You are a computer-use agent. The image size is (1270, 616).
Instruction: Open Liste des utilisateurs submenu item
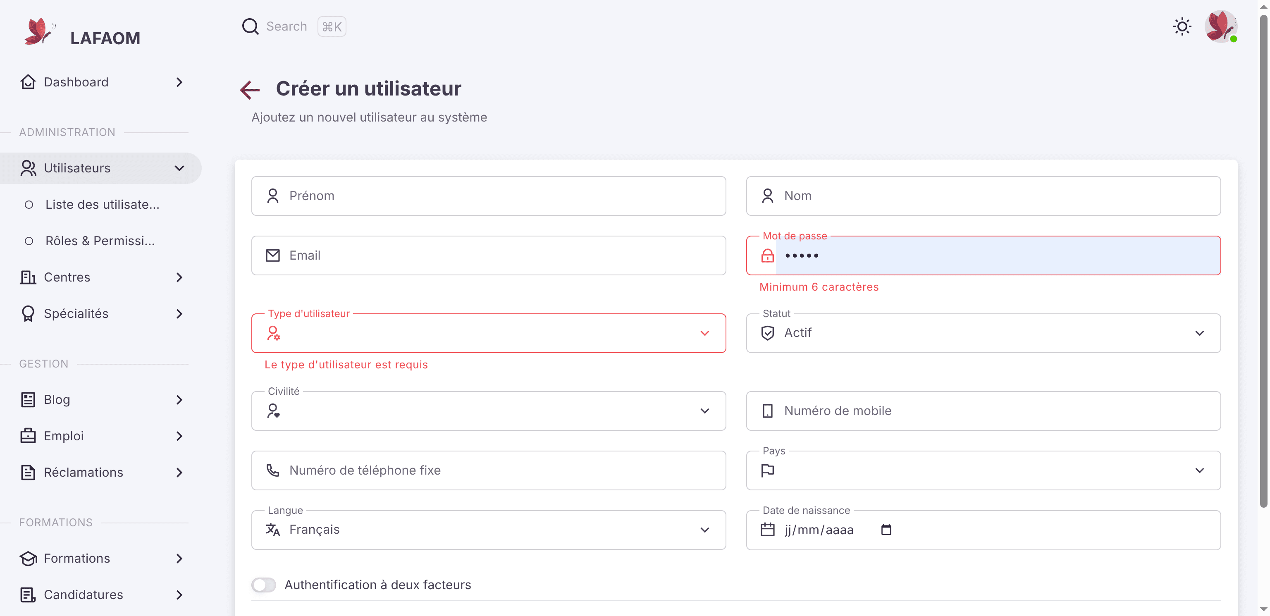100,205
